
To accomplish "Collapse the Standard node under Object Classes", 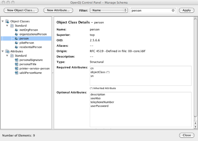I will coord(7,26).
